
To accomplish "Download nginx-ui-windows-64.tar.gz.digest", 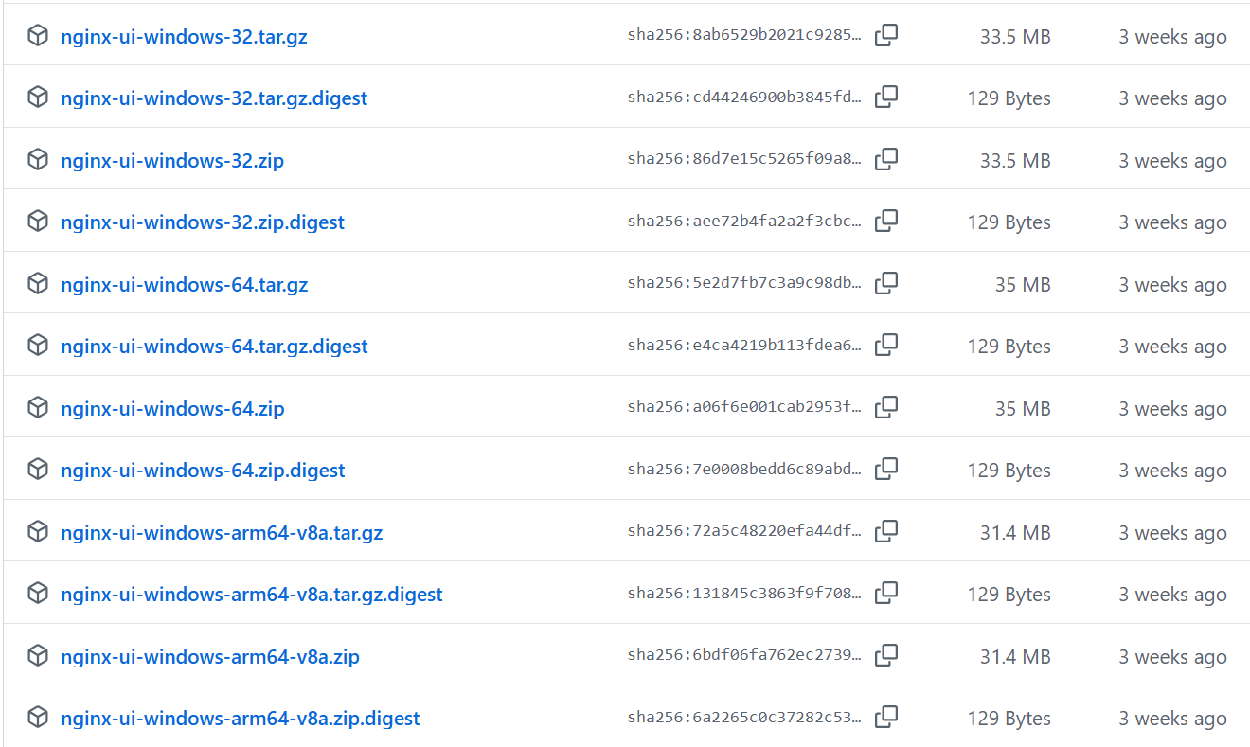I will (214, 347).
